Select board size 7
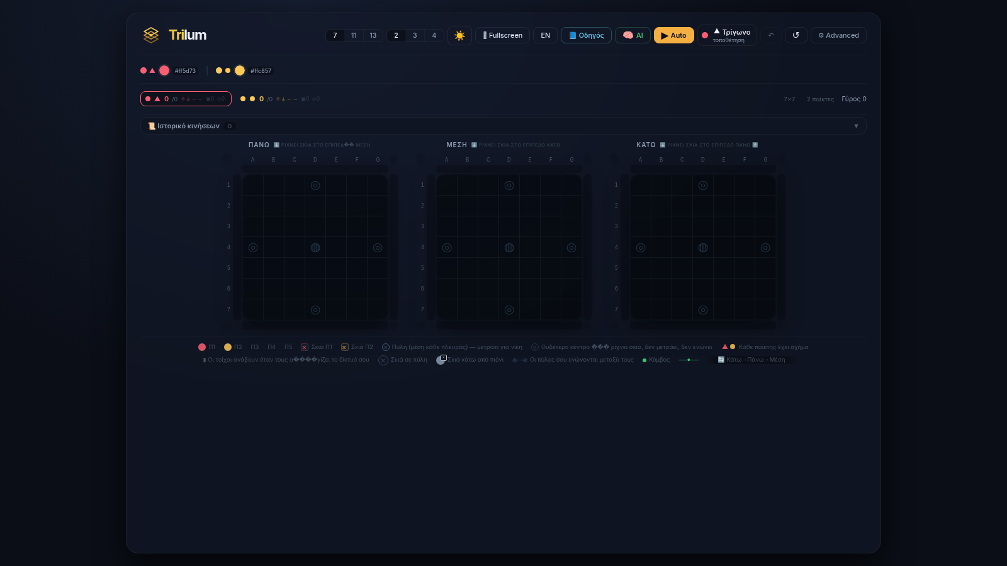 tap(335, 35)
